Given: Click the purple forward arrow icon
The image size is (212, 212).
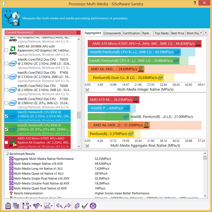Looking at the screenshot, I should (x=68, y=206).
